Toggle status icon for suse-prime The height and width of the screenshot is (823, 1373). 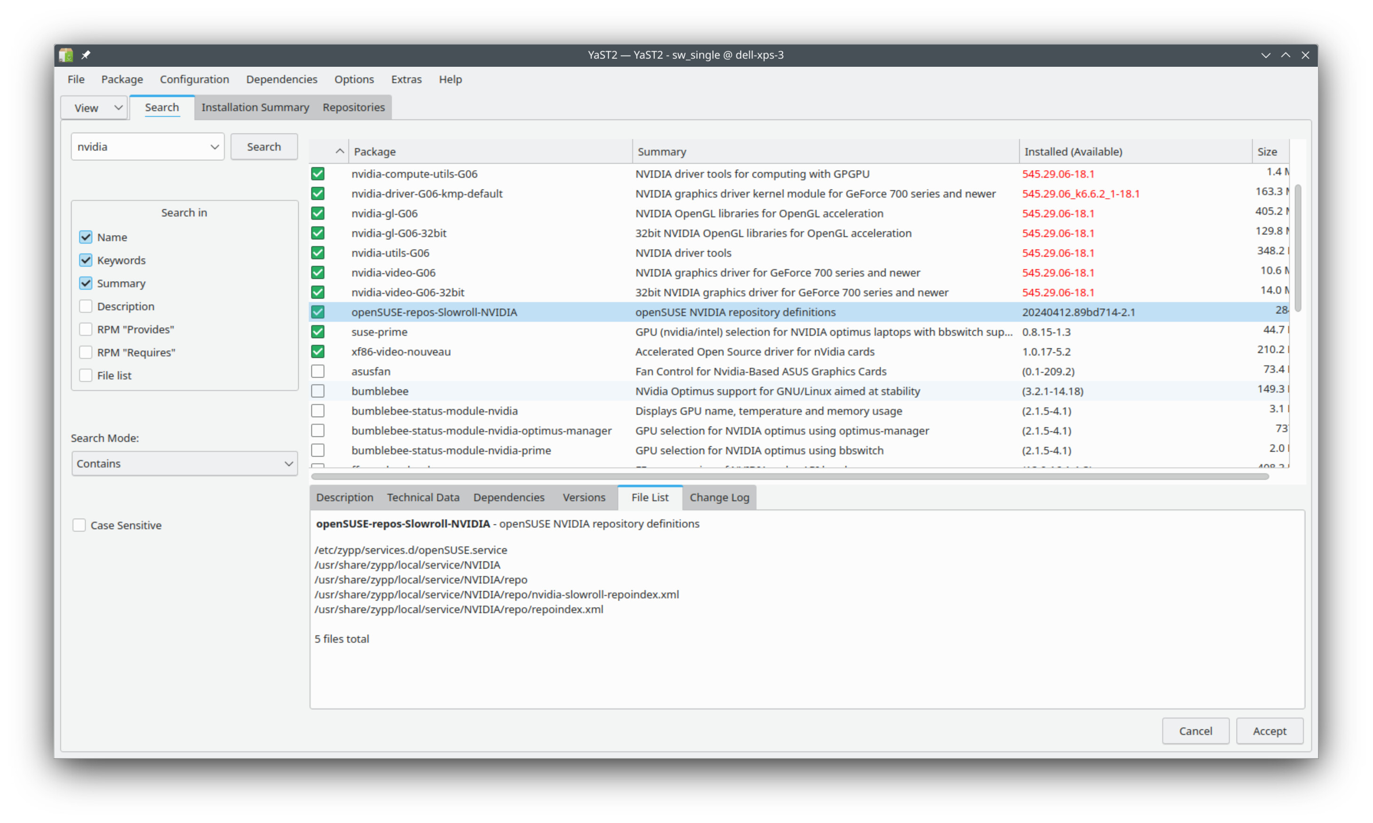(318, 332)
